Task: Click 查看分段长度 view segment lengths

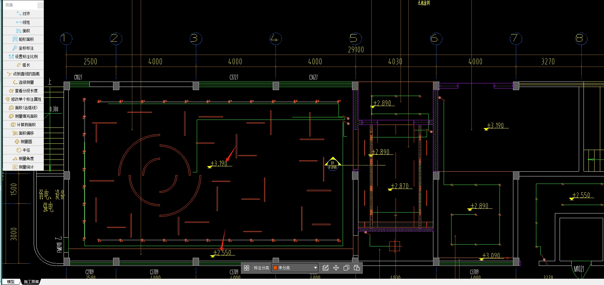Action: point(23,91)
